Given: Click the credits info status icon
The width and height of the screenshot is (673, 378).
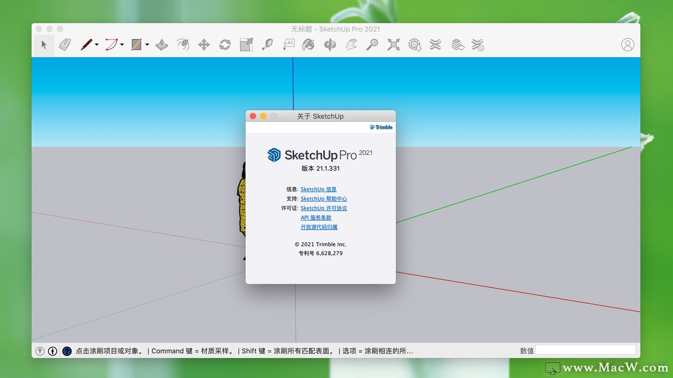Looking at the screenshot, I should coord(53,351).
